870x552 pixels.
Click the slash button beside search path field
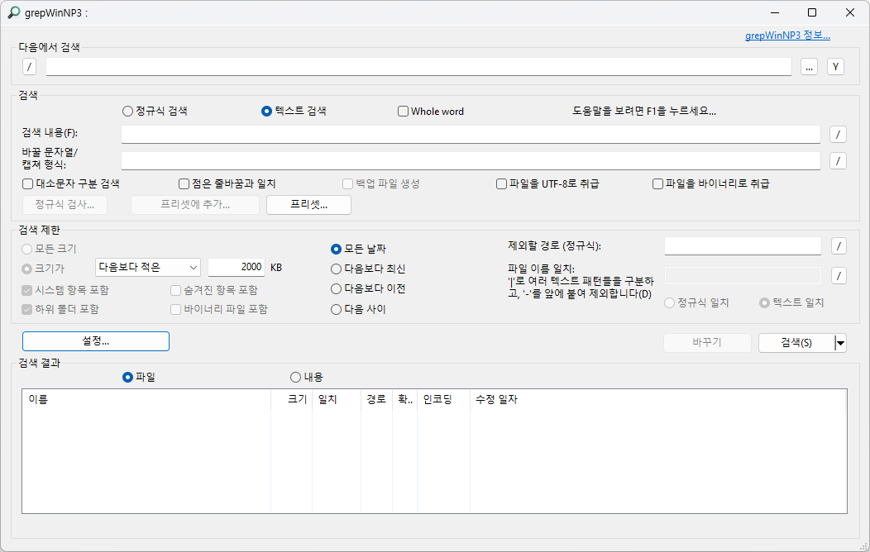point(30,66)
